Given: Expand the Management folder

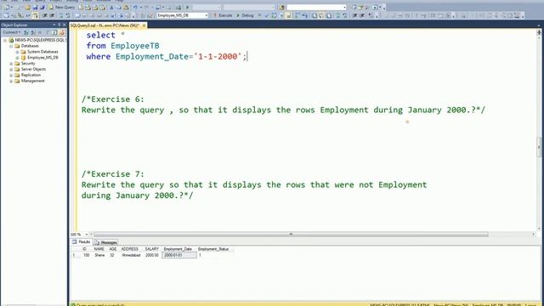Looking at the screenshot, I should pos(11,81).
